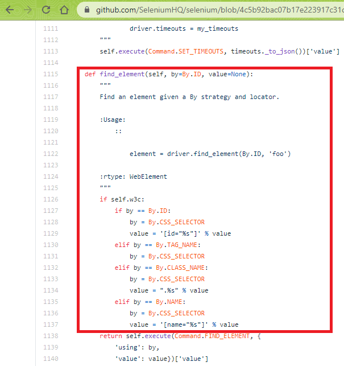The height and width of the screenshot is (366, 344).
Task: Click line number 1134
Action: (x=51, y=290)
